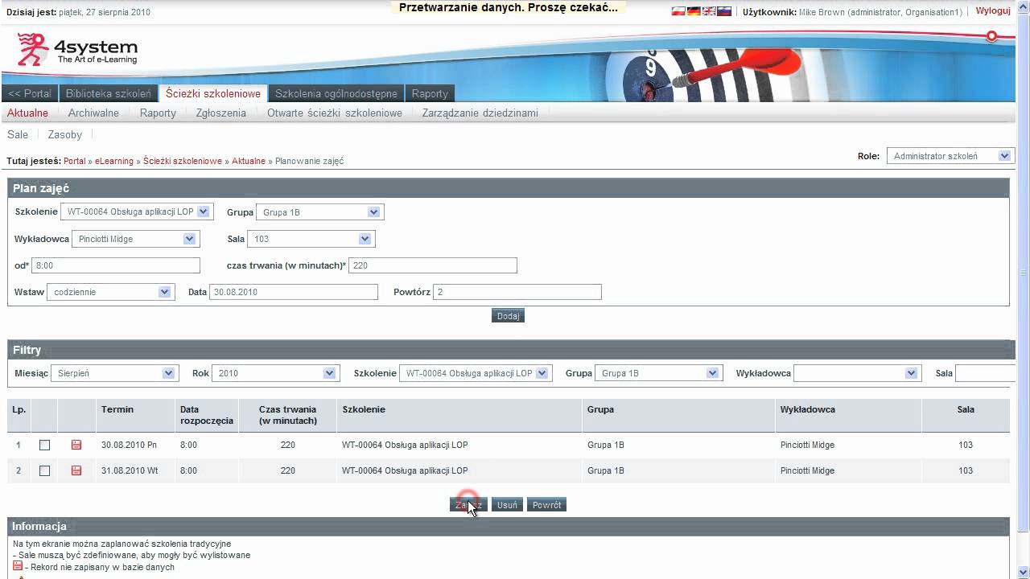
Task: Open Zarządzanie dziedzinami submenu
Action: [480, 113]
